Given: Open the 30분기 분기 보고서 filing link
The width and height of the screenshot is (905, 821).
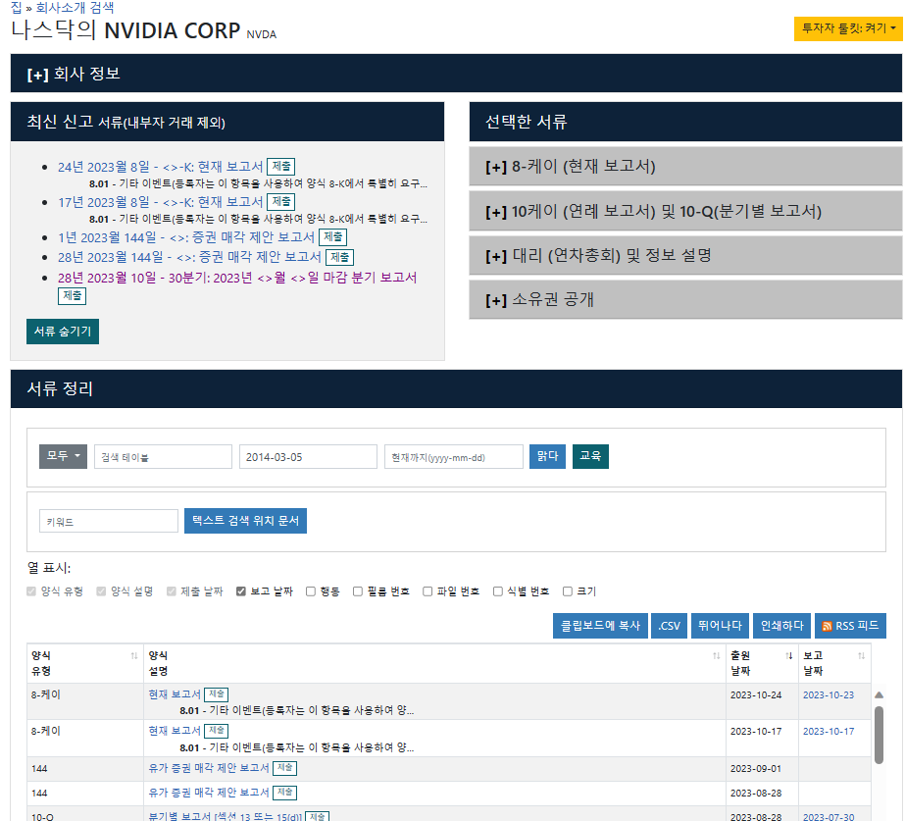Looking at the screenshot, I should coord(237,278).
